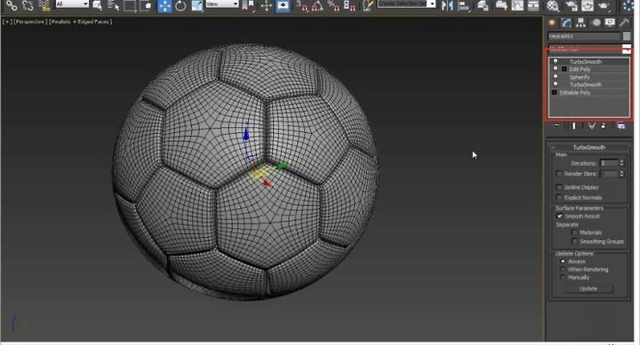
Task: Open the Schematic View
Action: (x=533, y=5)
